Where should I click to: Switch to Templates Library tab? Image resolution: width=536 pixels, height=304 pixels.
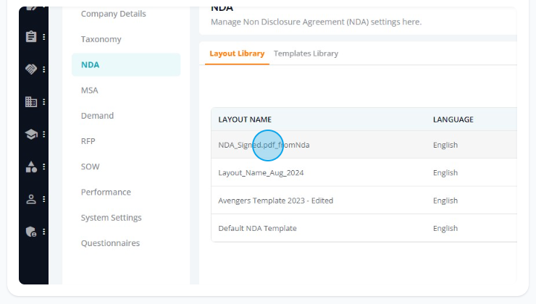click(306, 54)
